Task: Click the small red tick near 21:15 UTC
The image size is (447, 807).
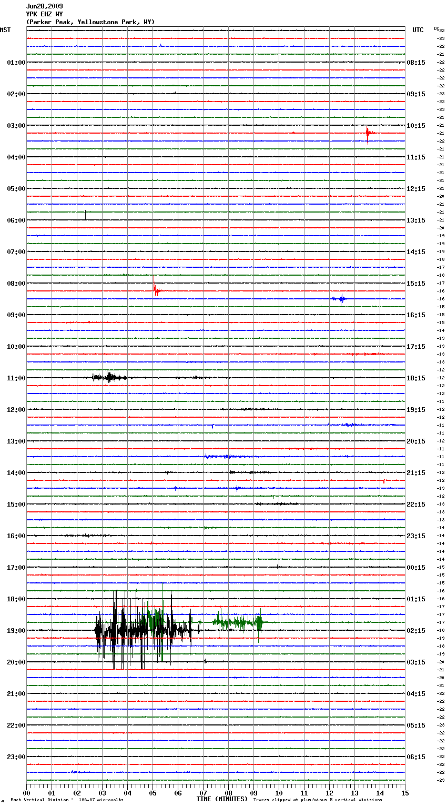Action: tap(384, 481)
